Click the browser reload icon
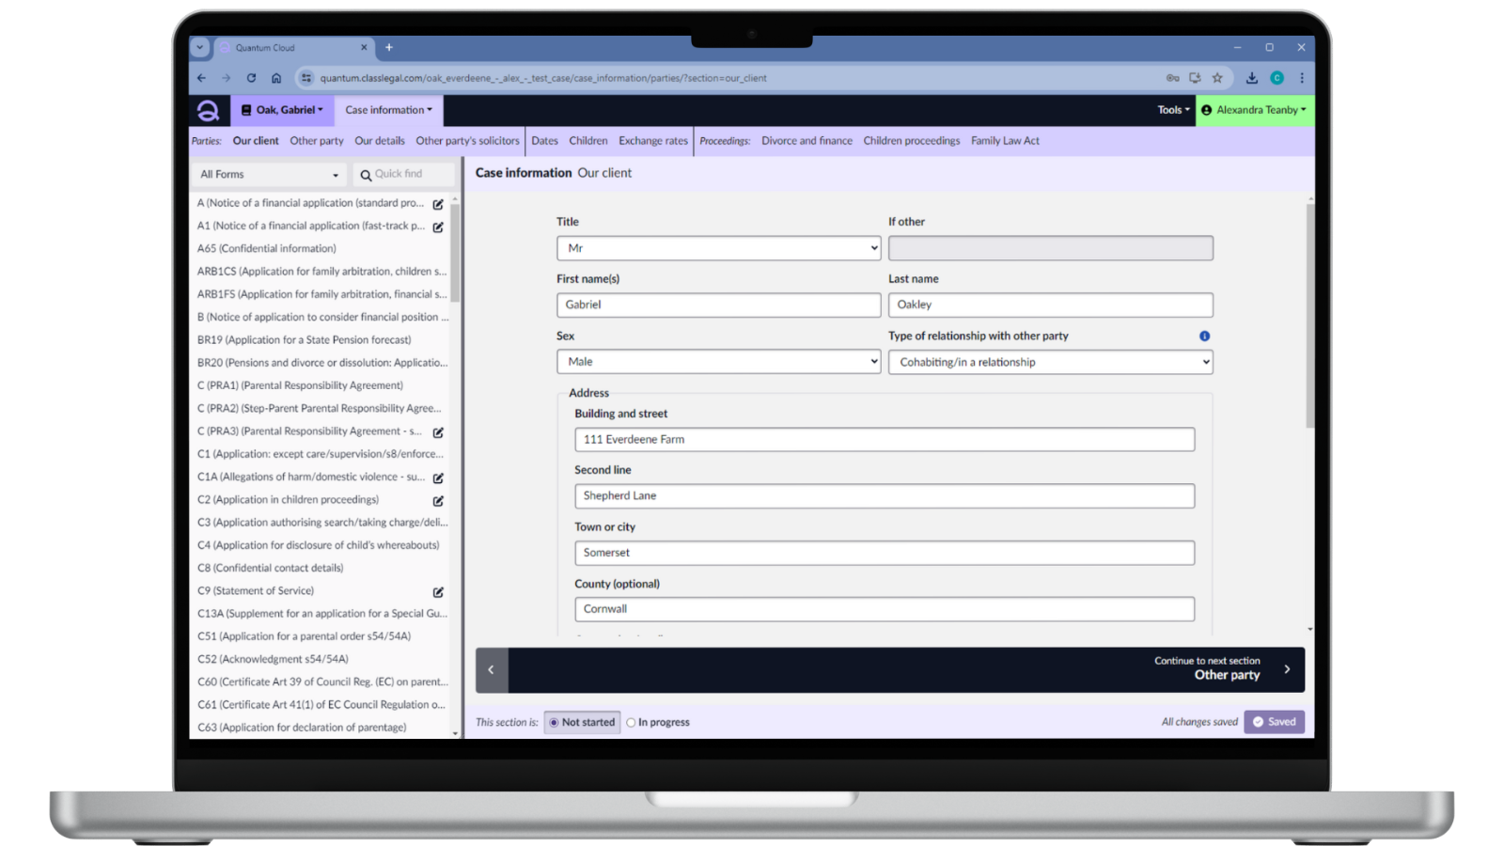 tap(251, 78)
